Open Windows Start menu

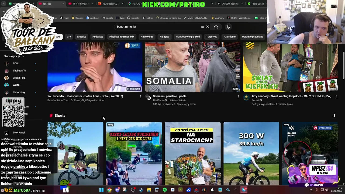tap(101, 190)
